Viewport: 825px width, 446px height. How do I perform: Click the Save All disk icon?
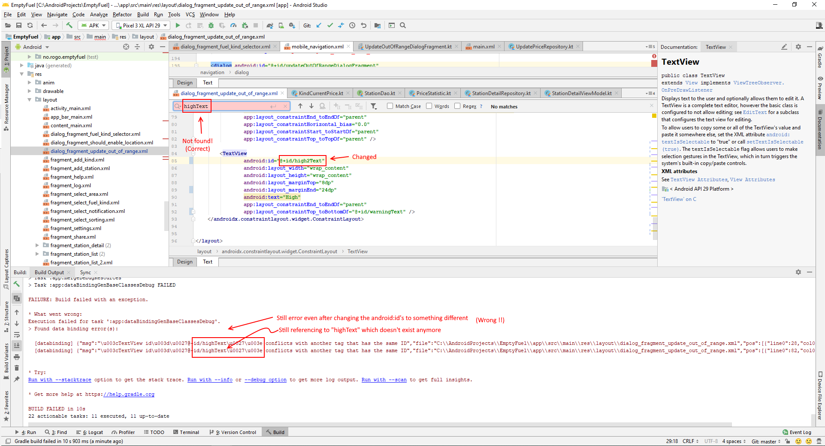point(19,26)
